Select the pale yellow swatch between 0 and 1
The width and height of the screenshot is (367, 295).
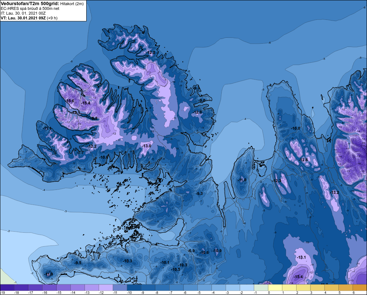tap(275, 288)
